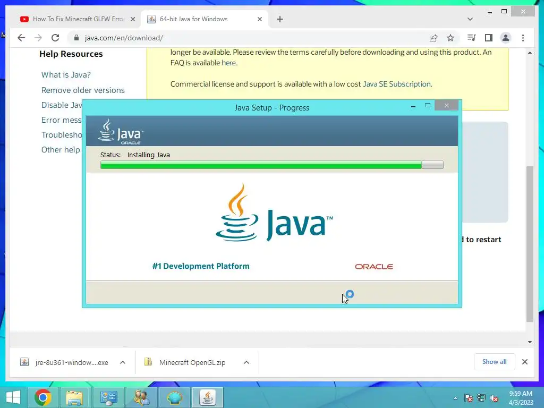Open the Minecraft OpenGL.zip download item
Screen dimensions: 544x408
point(185,362)
